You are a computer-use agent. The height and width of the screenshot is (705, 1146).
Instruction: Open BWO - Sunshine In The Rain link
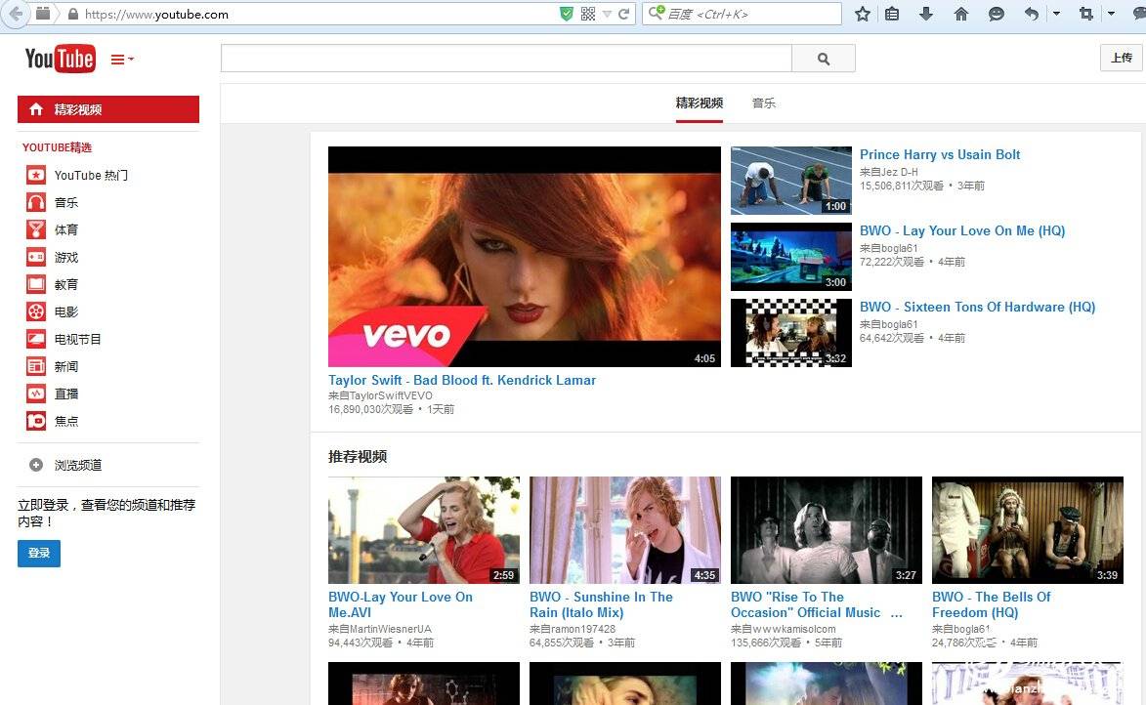pos(602,604)
